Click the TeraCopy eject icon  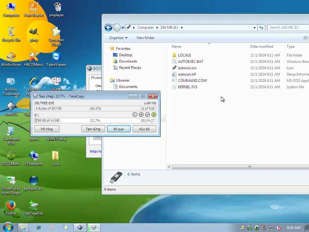point(141,114)
